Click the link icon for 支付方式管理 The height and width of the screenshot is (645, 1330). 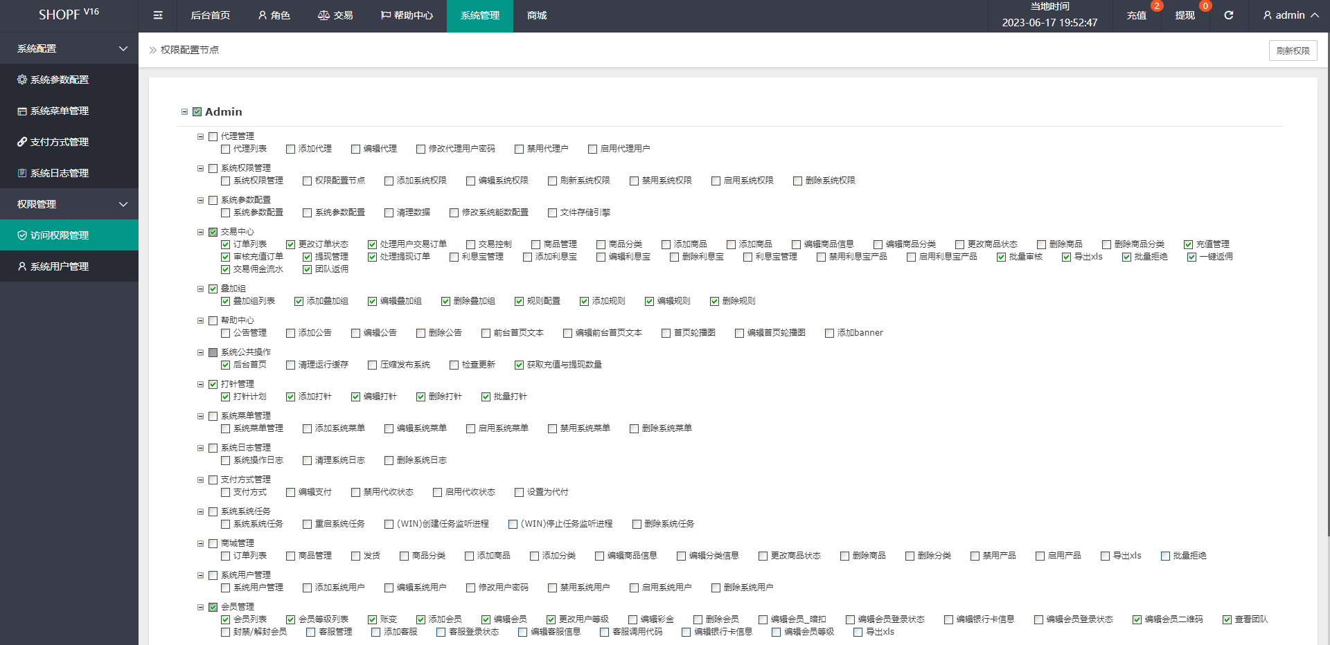22,142
